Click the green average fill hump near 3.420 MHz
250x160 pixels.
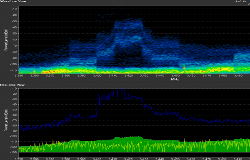128,138
